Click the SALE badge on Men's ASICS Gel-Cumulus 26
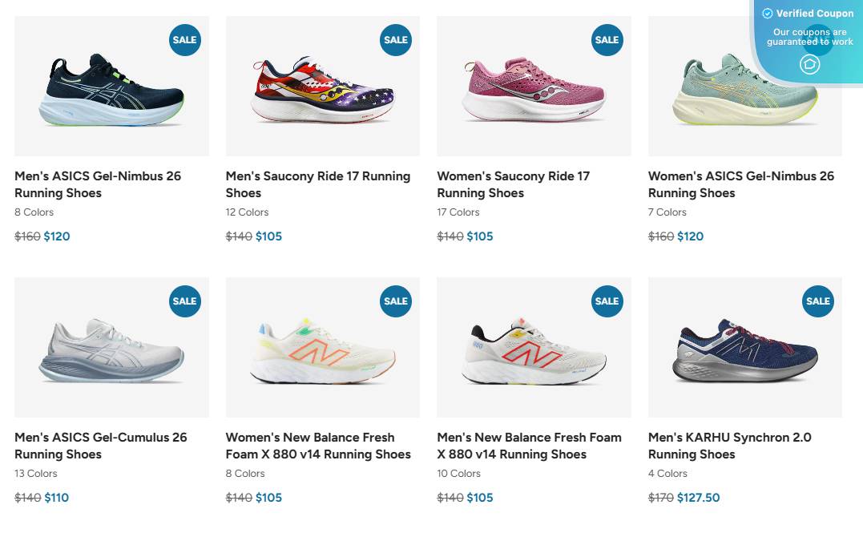Viewport: 863px width, 533px height. [x=184, y=301]
